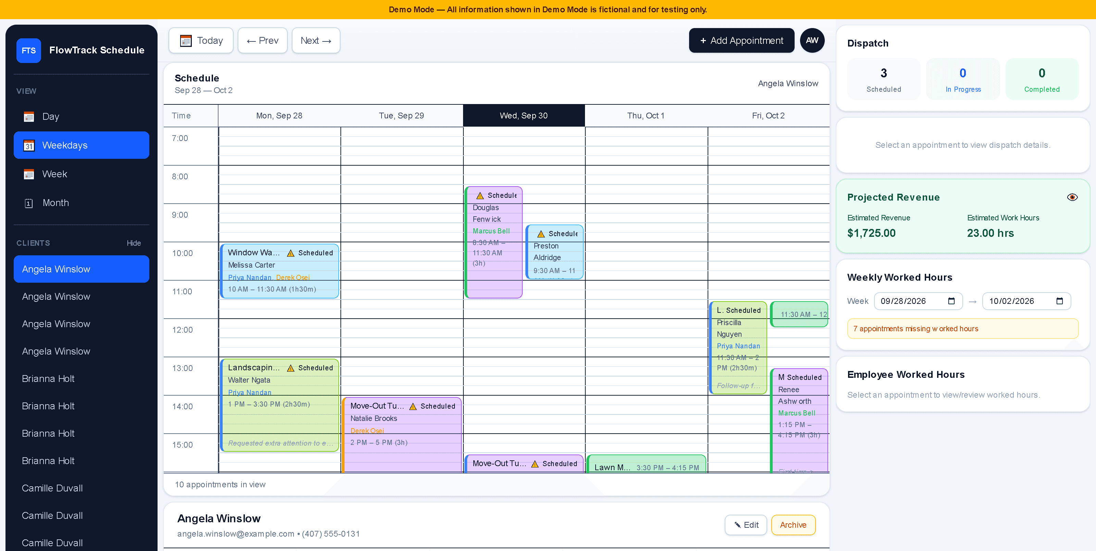Toggle Projected Revenue visibility eye icon
Viewport: 1096px width, 551px height.
coord(1072,197)
